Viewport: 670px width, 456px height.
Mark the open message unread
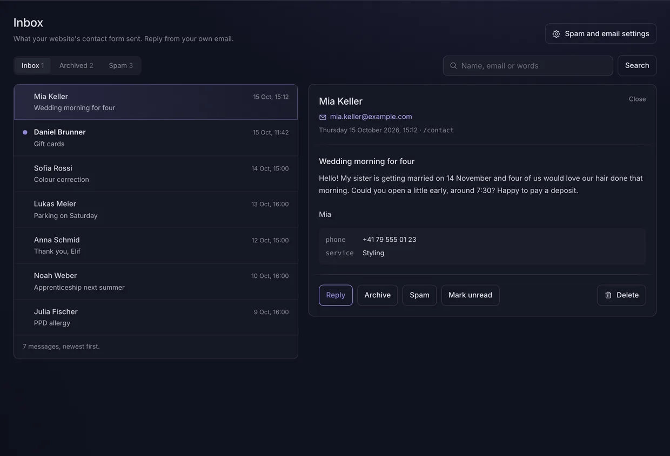click(470, 295)
